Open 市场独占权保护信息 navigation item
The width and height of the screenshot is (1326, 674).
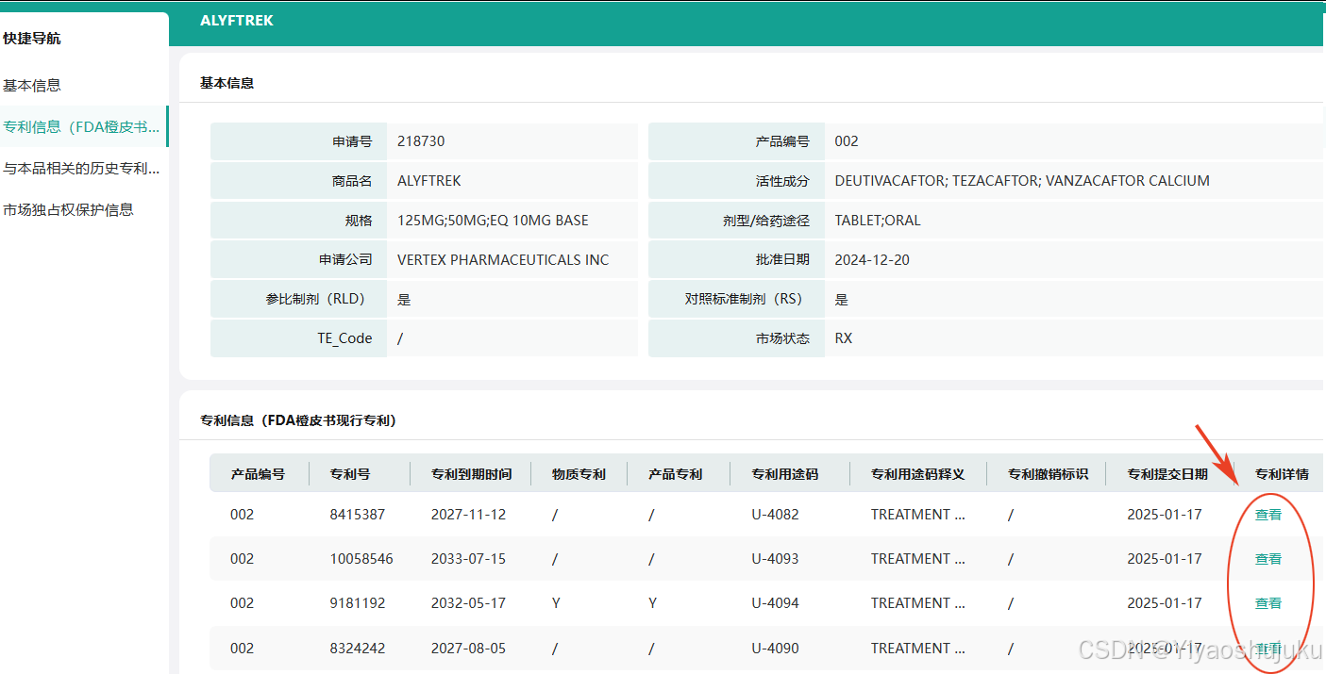68,209
